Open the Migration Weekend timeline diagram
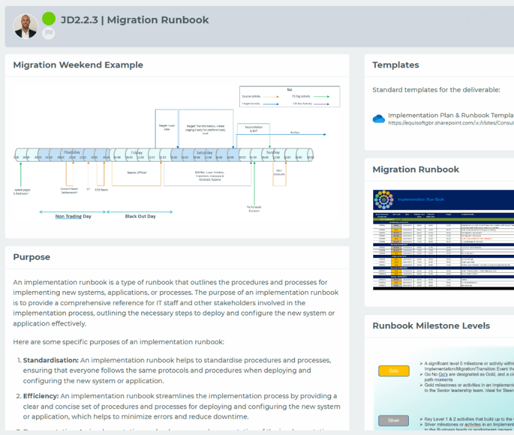This screenshot has height=435, width=514. pos(177,156)
